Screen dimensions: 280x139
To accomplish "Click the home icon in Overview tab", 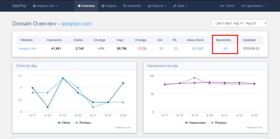I will tap(79, 6).
